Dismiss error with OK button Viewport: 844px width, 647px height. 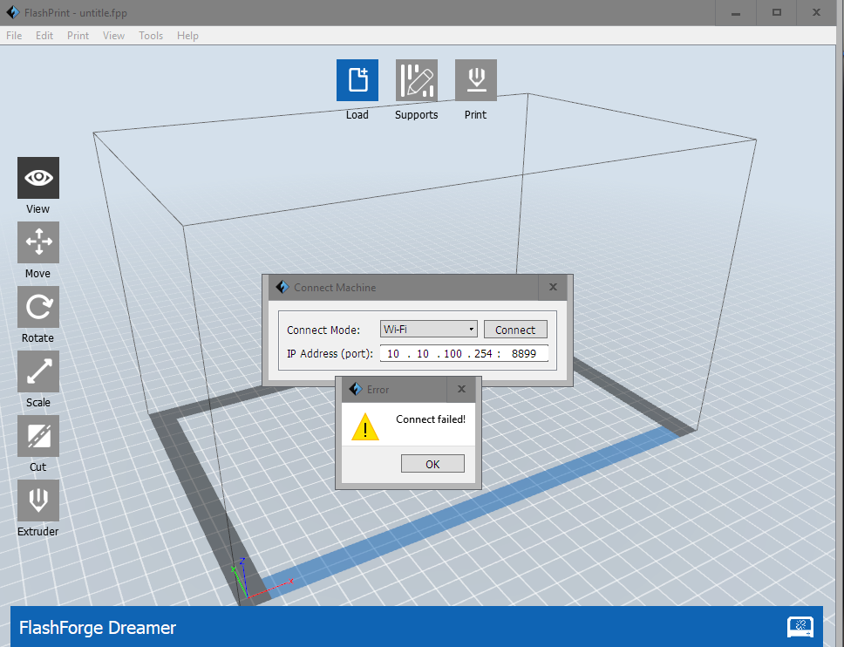(432, 464)
